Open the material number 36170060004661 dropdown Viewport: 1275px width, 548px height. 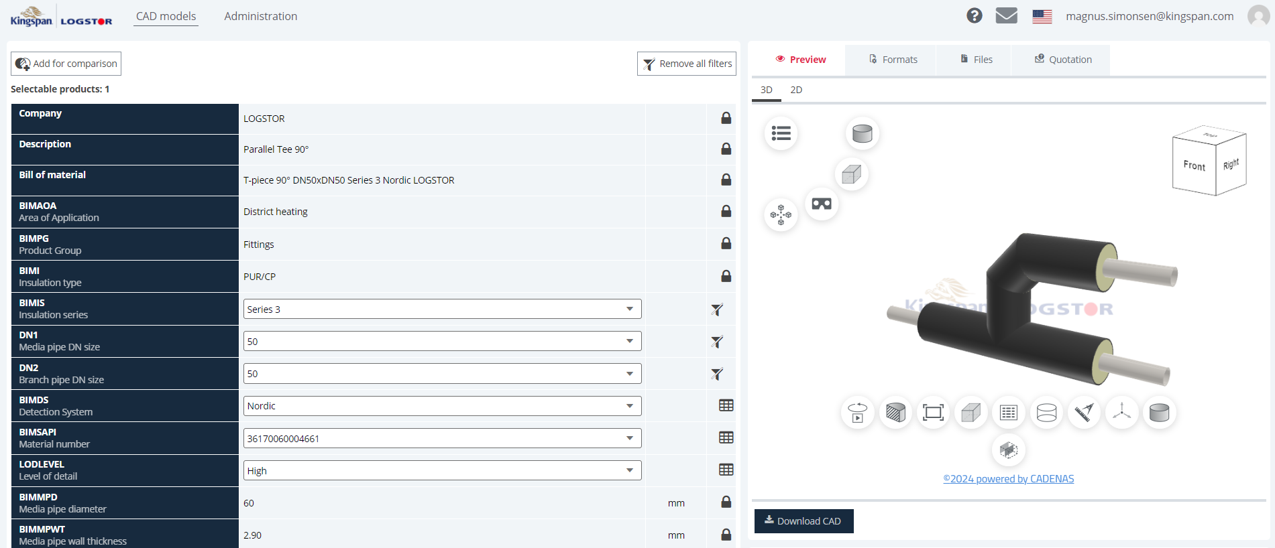[x=442, y=438]
